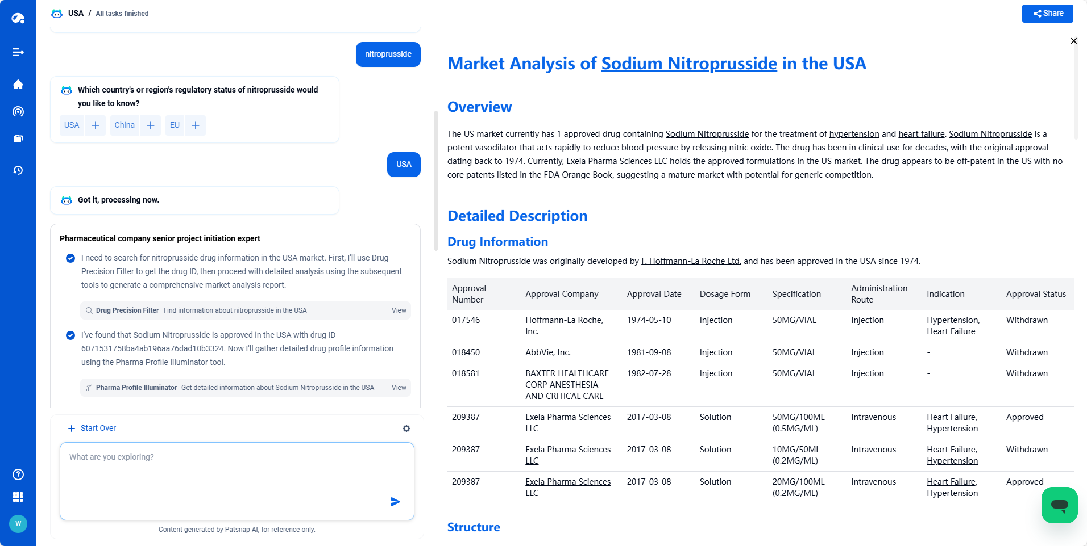Add the China region option

pos(151,125)
